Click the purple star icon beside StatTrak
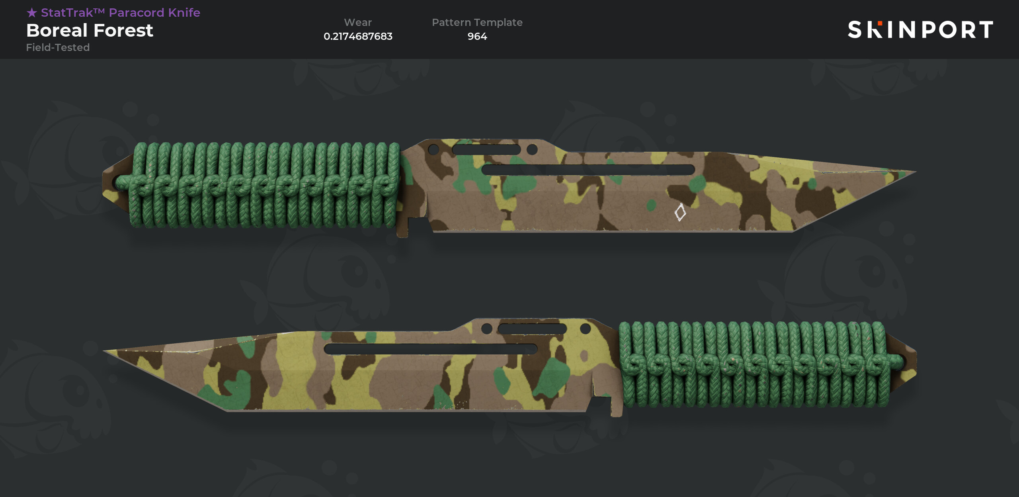The height and width of the screenshot is (497, 1019). (32, 13)
